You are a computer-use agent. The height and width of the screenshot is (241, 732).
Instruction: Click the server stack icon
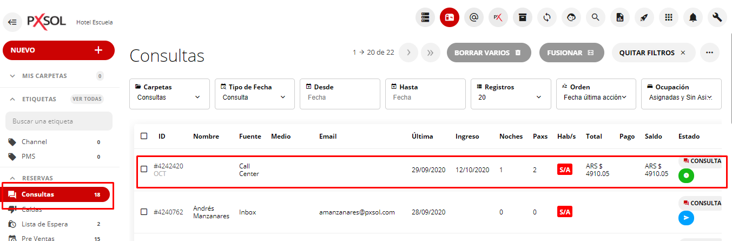(425, 17)
